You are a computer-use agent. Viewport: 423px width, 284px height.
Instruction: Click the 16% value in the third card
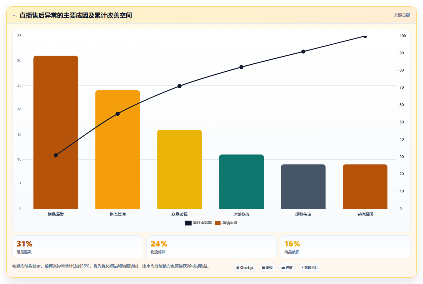pyautogui.click(x=292, y=244)
